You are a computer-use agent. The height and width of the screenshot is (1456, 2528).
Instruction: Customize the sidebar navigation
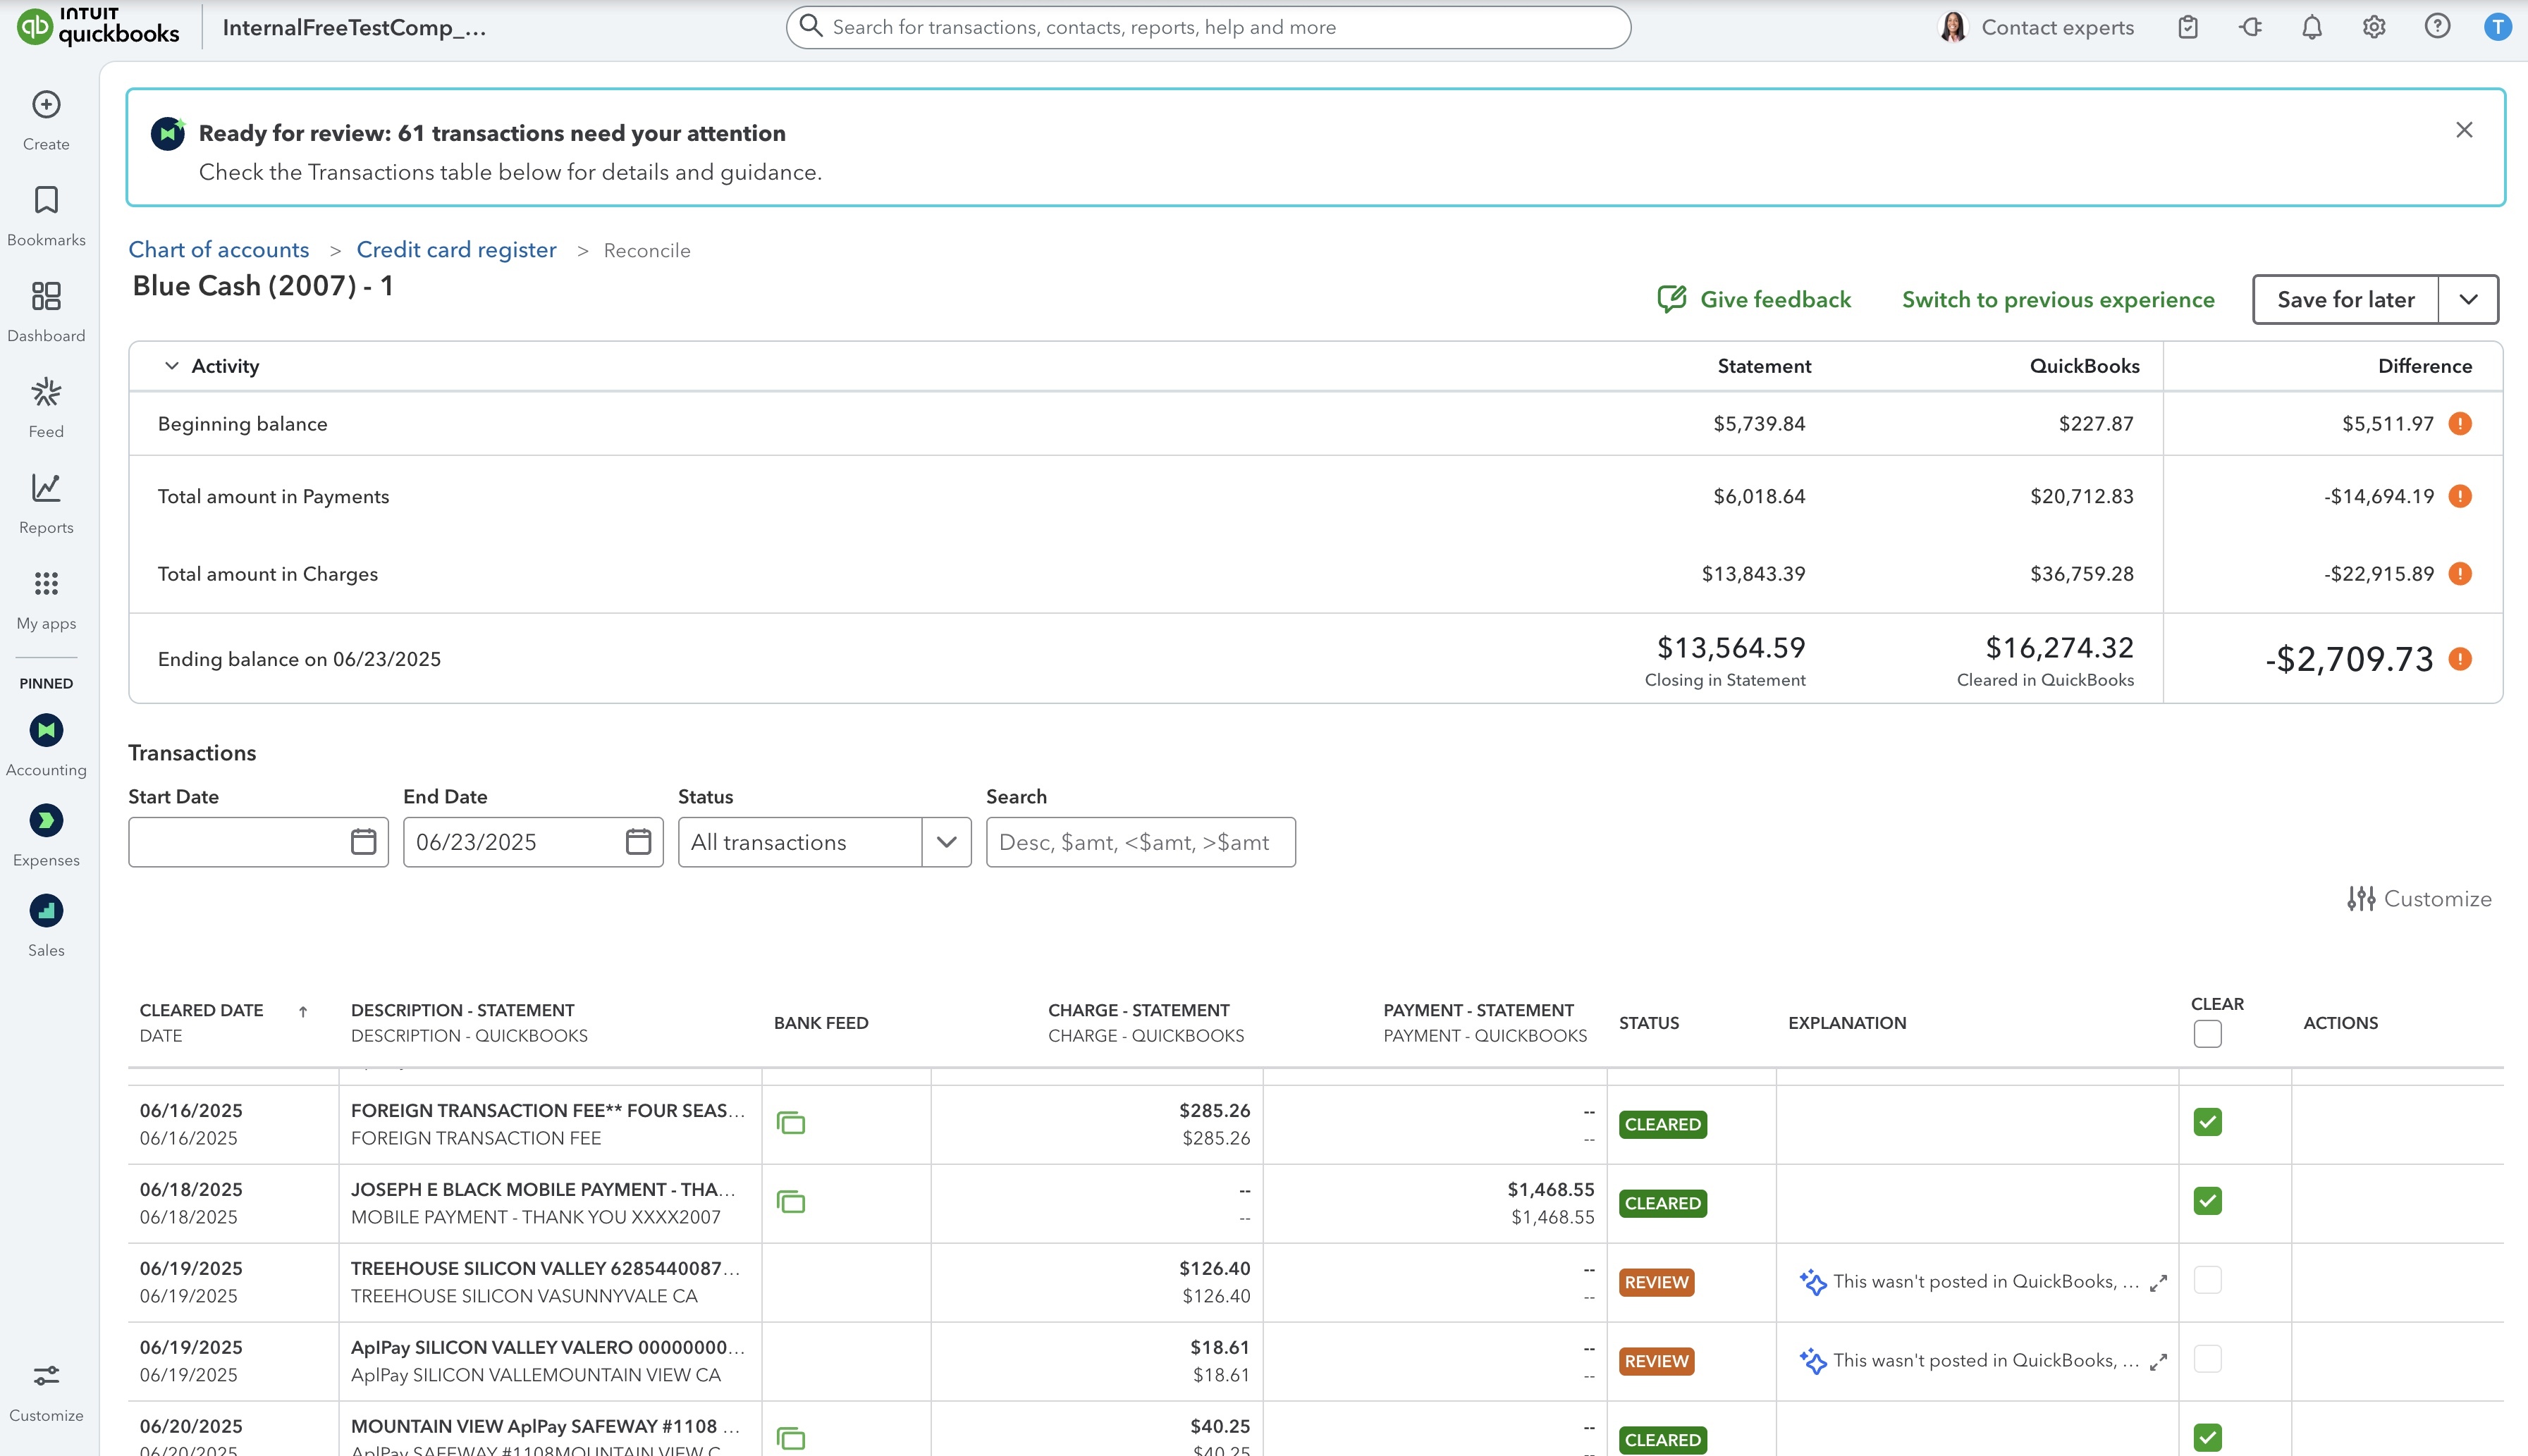pyautogui.click(x=46, y=1392)
